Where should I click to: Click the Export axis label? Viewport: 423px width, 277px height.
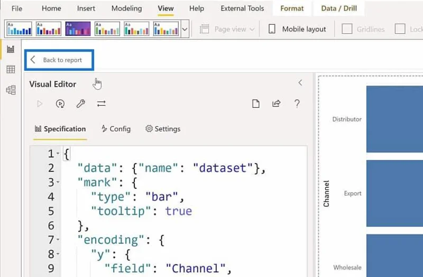353,194
